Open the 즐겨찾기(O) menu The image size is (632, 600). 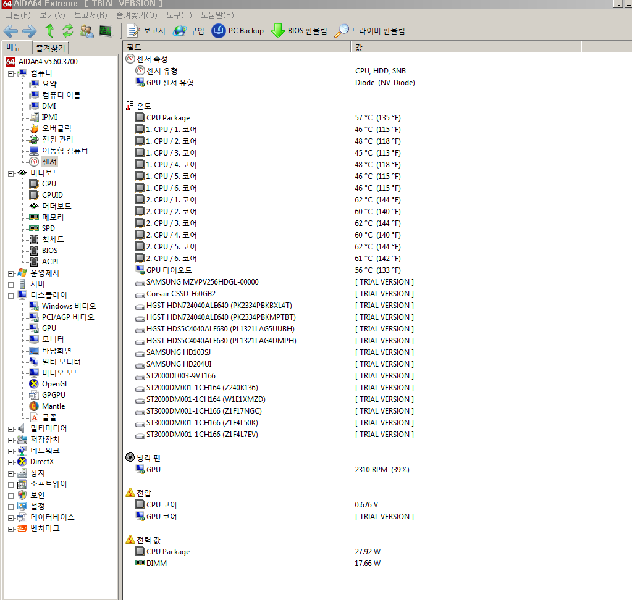pyautogui.click(x=137, y=15)
